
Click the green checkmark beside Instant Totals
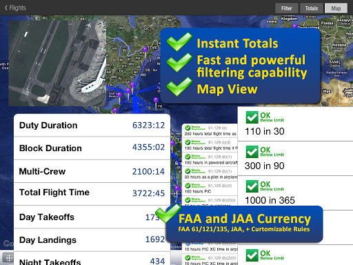(x=179, y=42)
